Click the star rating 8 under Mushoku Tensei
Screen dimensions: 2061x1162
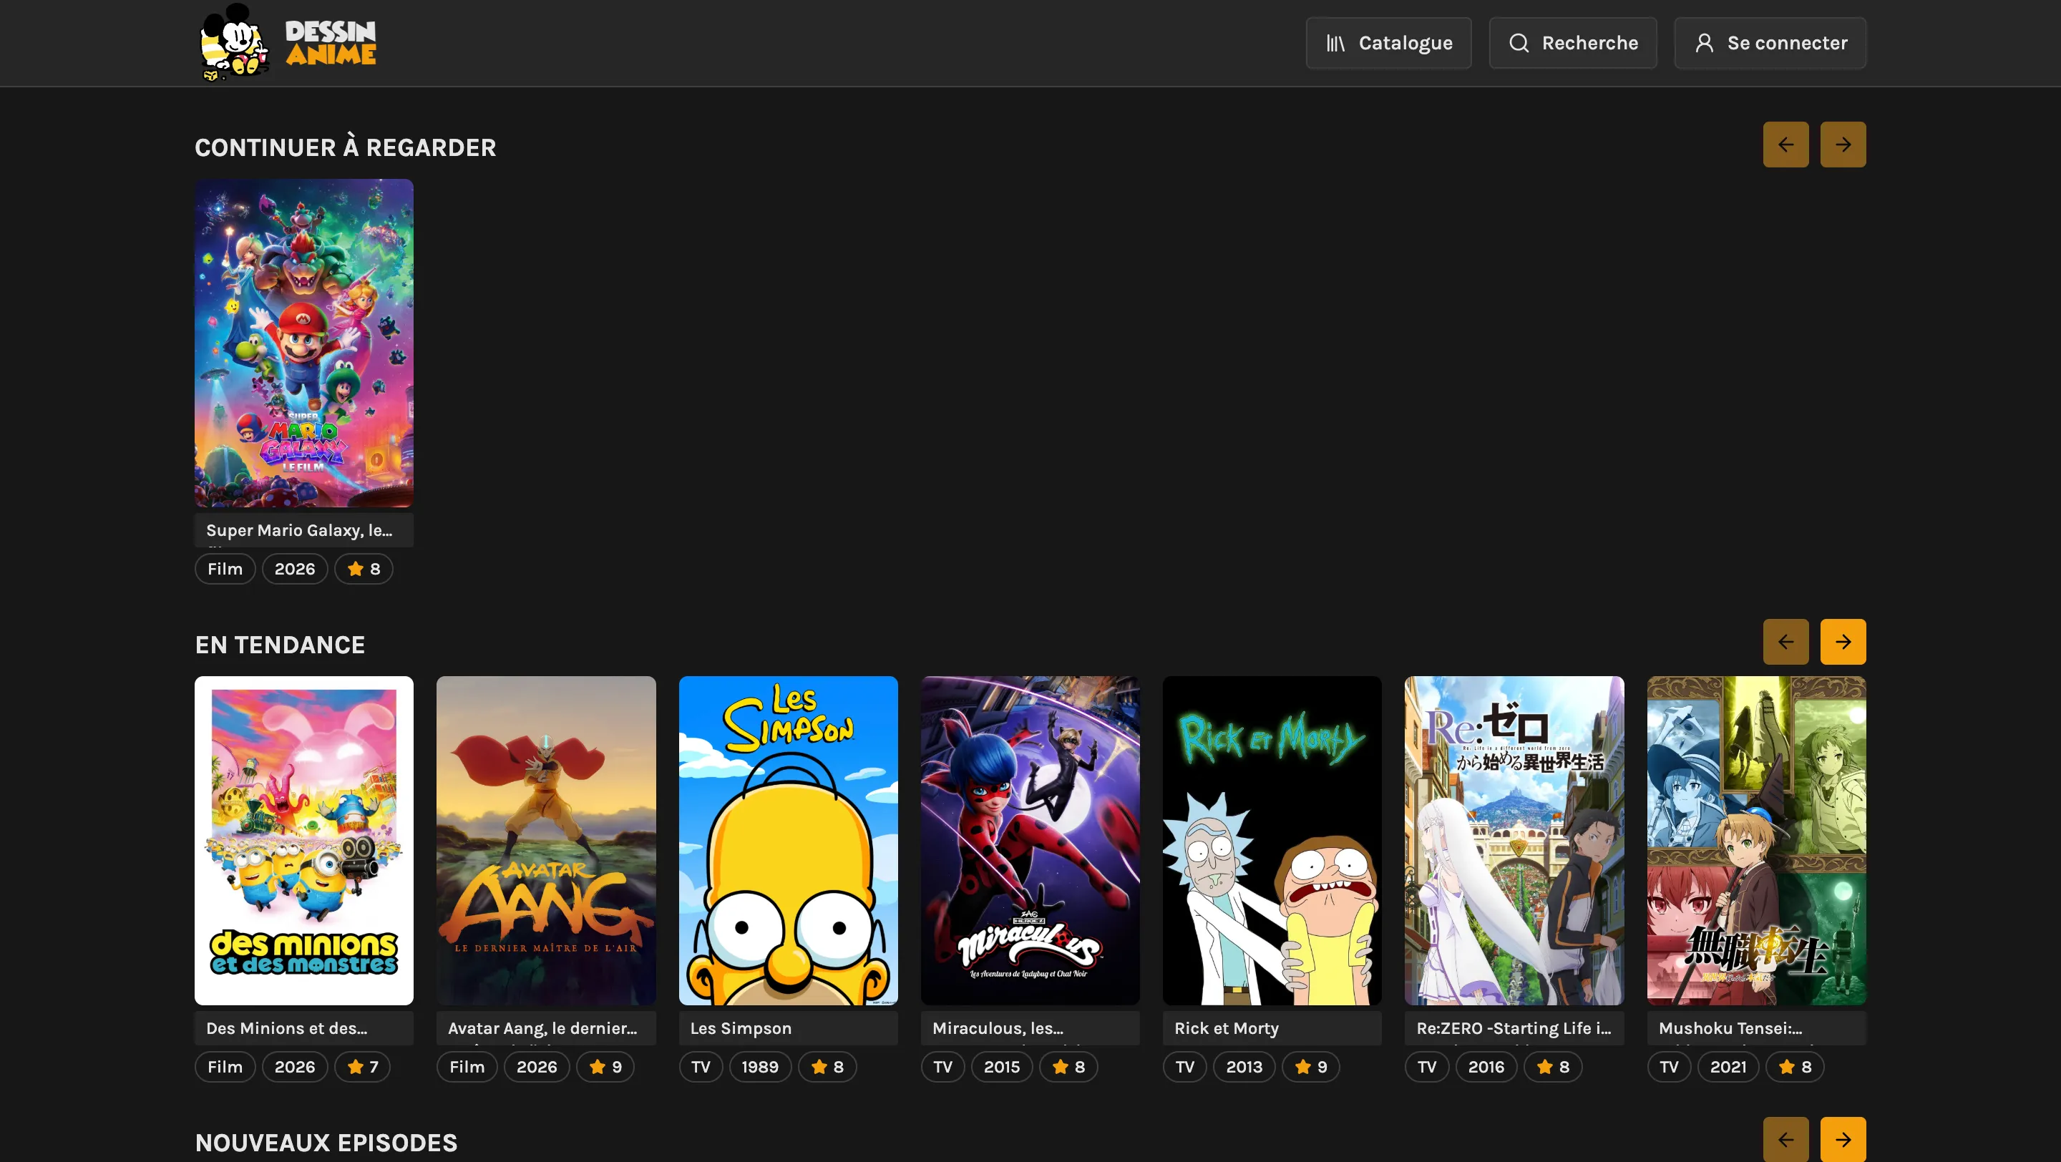[1796, 1067]
